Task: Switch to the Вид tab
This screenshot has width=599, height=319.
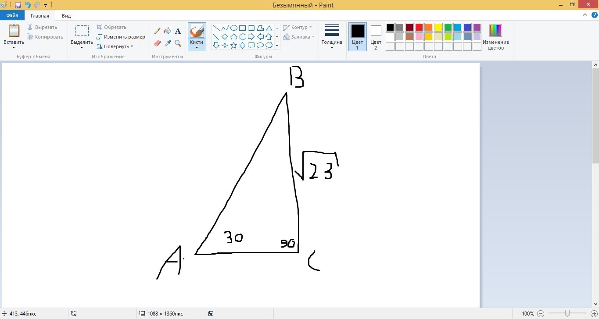Action: point(66,16)
